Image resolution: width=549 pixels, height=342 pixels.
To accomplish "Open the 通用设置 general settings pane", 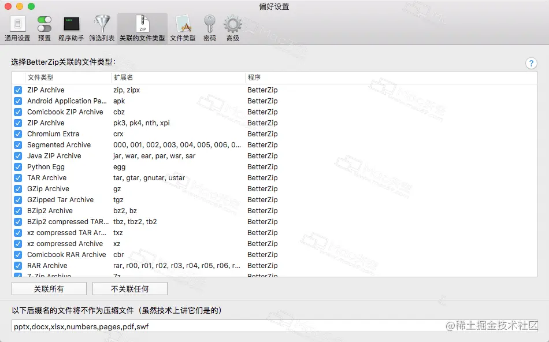I will [x=17, y=29].
